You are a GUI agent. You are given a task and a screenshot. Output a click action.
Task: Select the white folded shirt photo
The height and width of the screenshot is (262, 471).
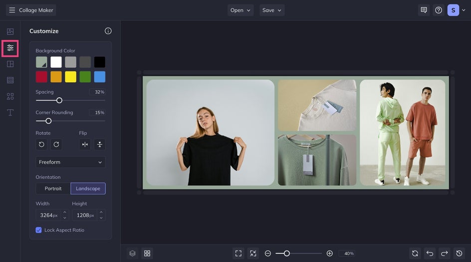(317, 105)
